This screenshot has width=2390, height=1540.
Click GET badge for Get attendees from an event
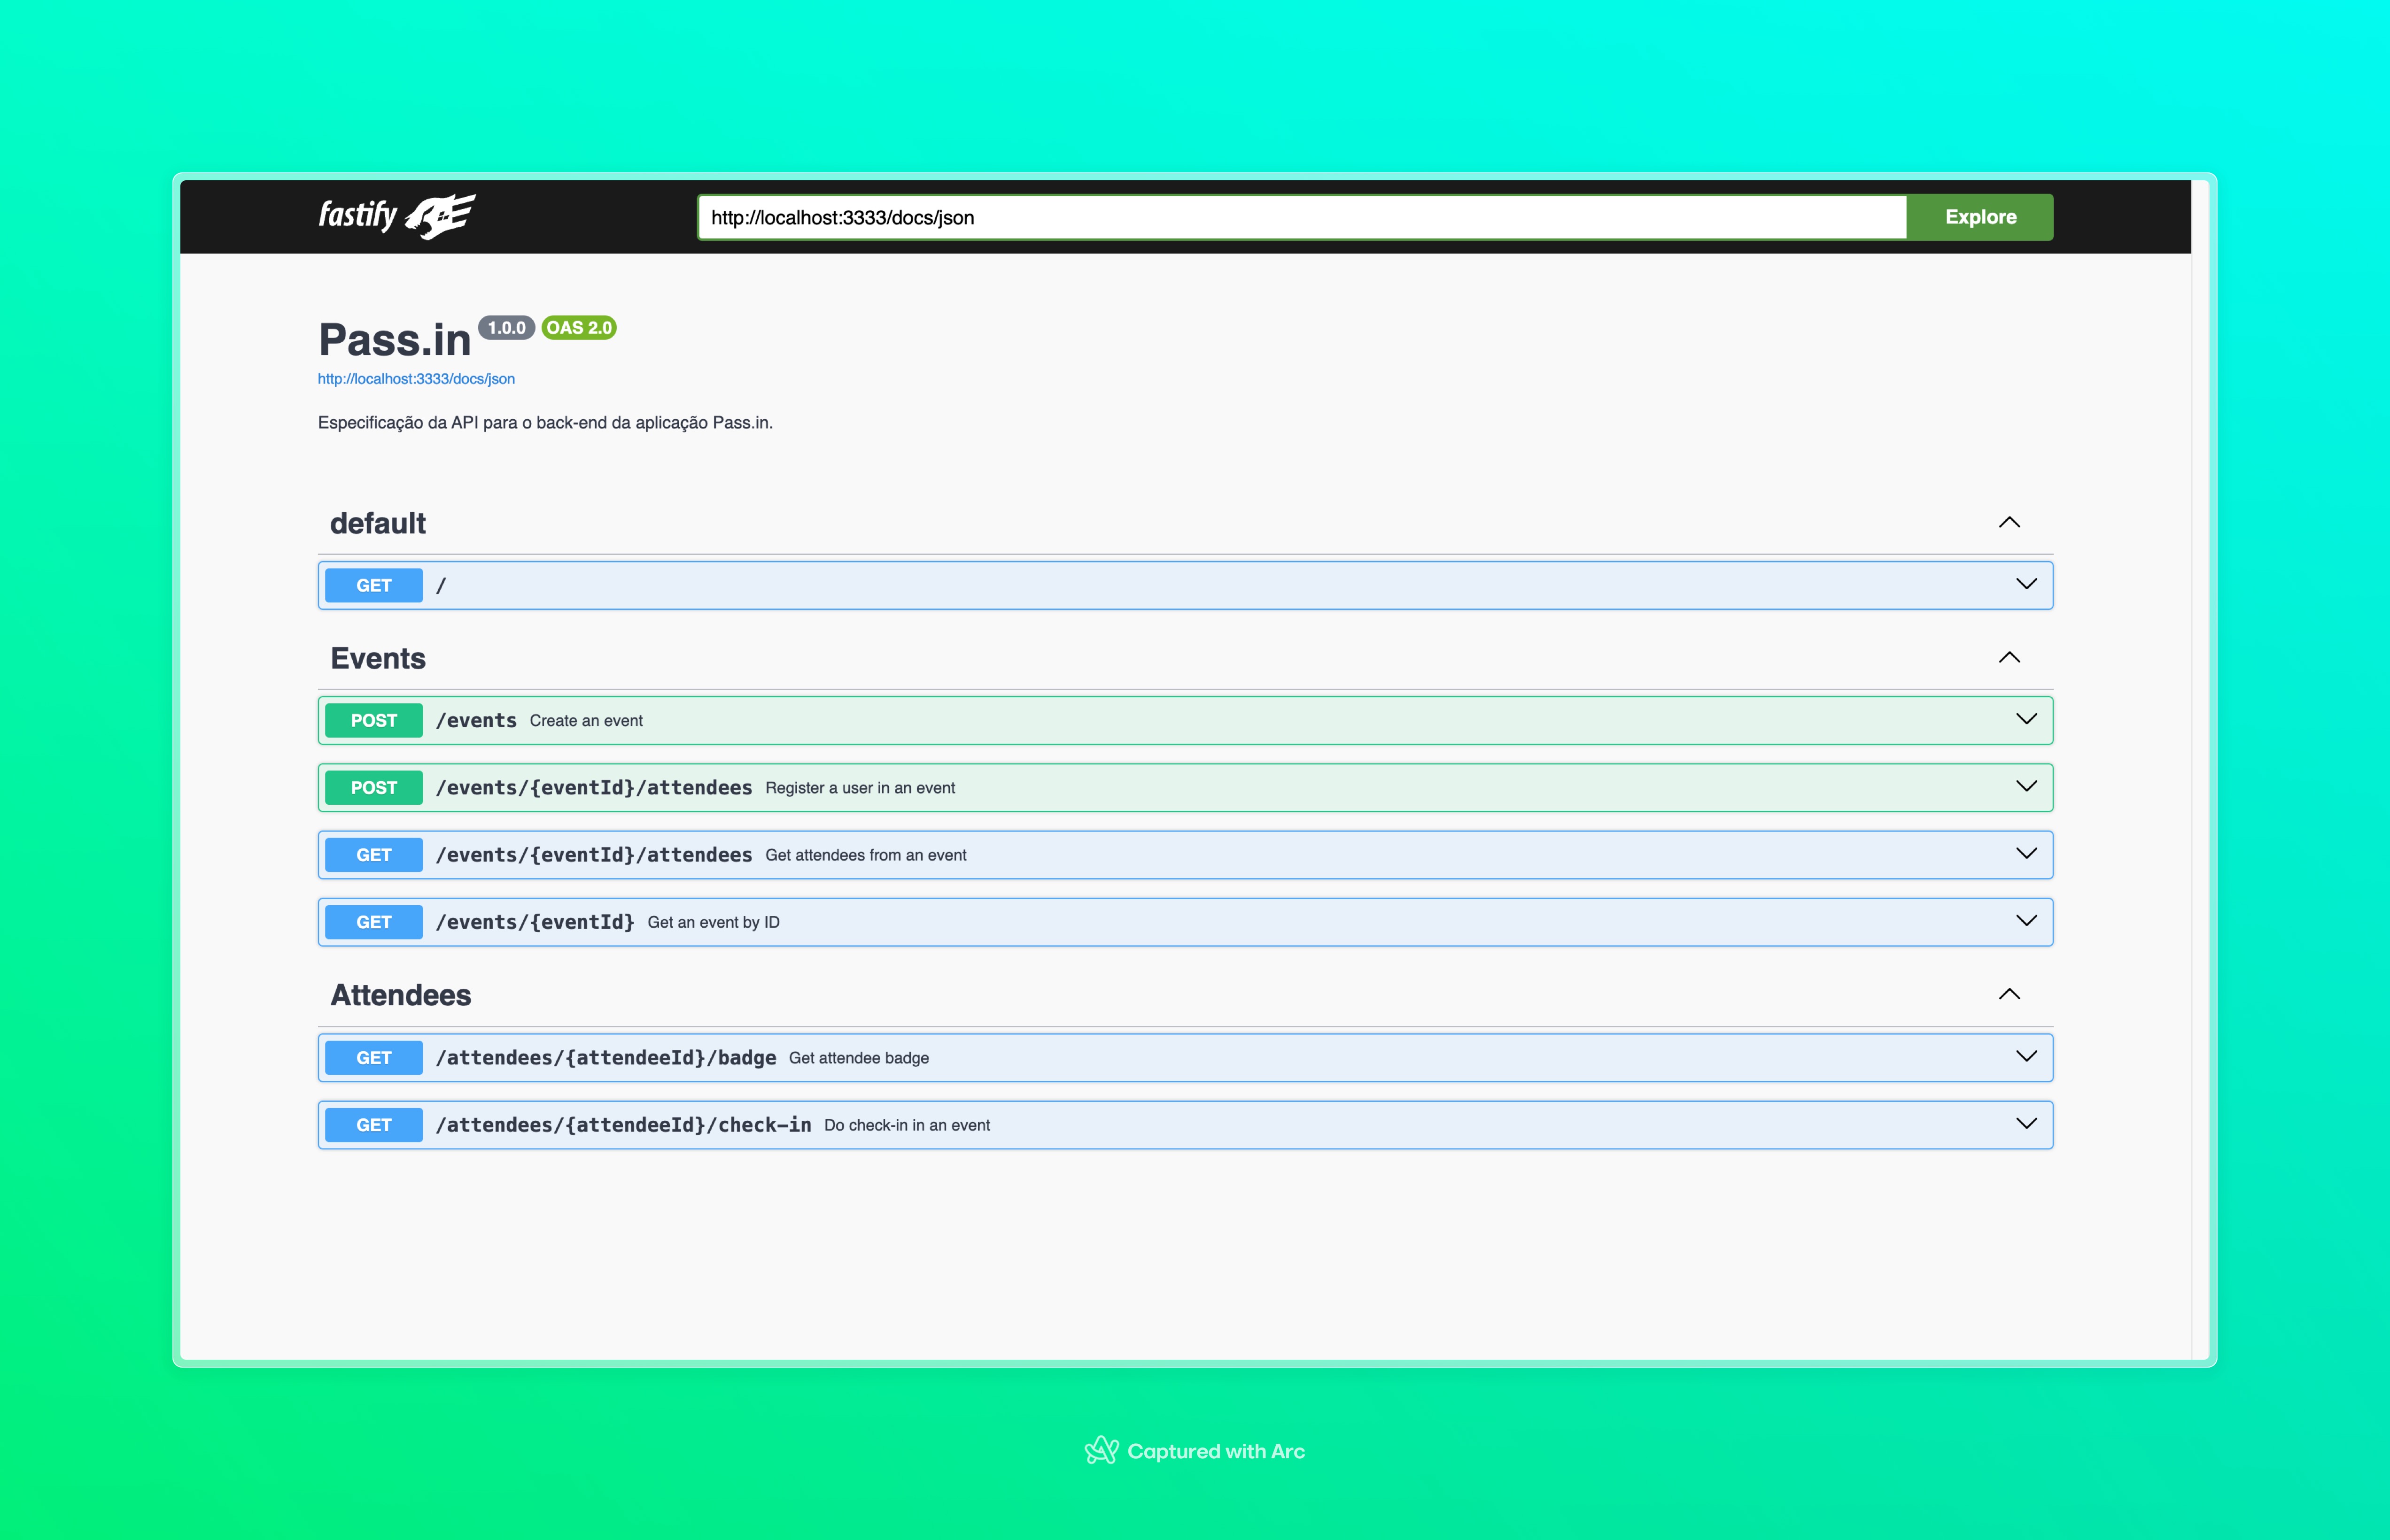point(374,855)
